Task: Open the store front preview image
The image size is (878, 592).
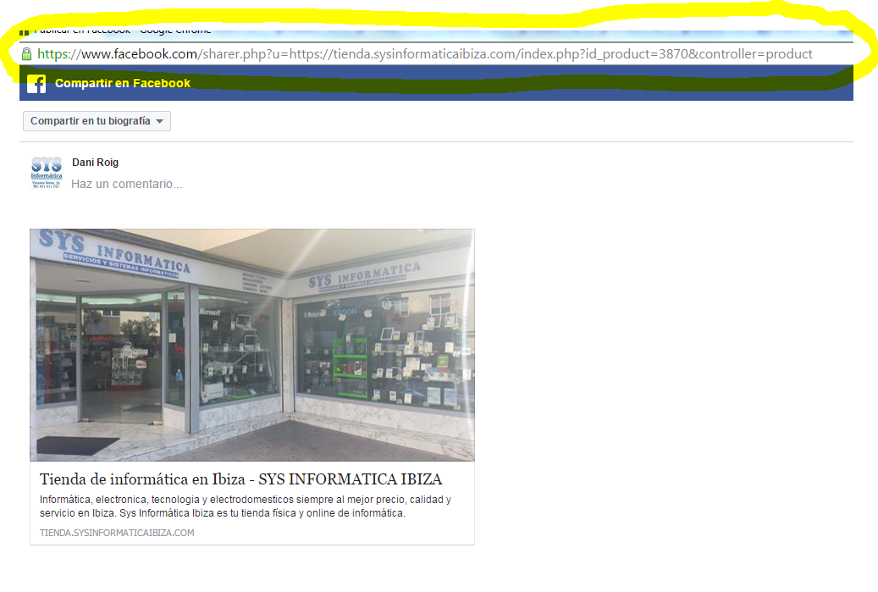Action: 252,345
